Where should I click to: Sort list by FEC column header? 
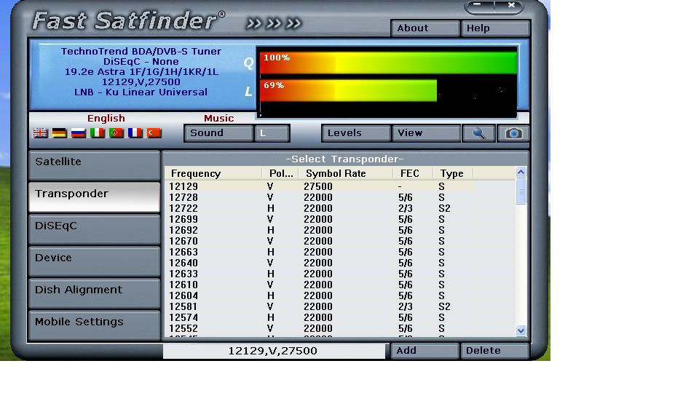(x=412, y=173)
